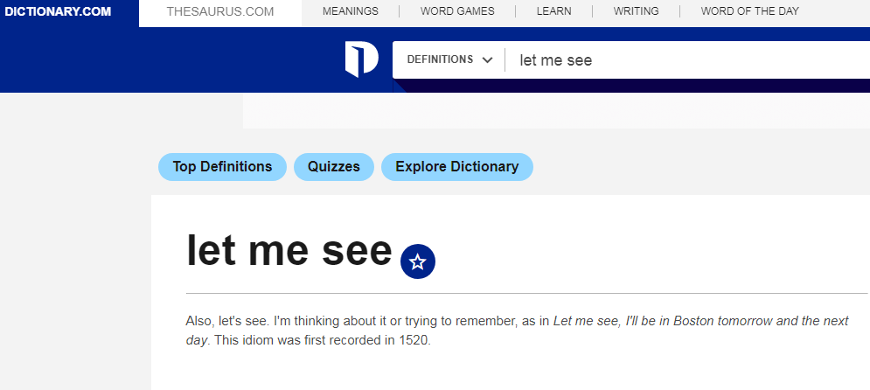Open the DEFINITIONS search type selector label
This screenshot has height=390, width=870.
click(440, 59)
